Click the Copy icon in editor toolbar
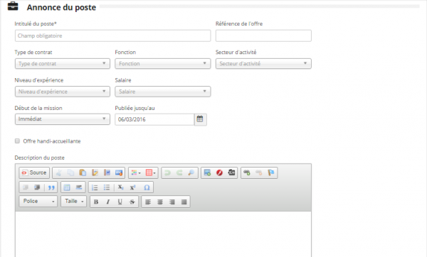Image resolution: width=427 pixels, height=257 pixels. [70, 173]
